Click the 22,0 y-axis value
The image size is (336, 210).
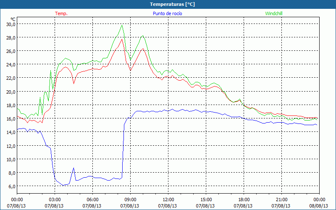pos(11,78)
